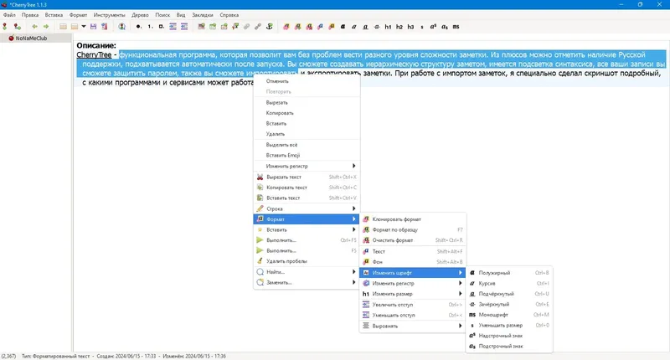
Task: Go forward with the right green arrow
Action: [x=46, y=27]
